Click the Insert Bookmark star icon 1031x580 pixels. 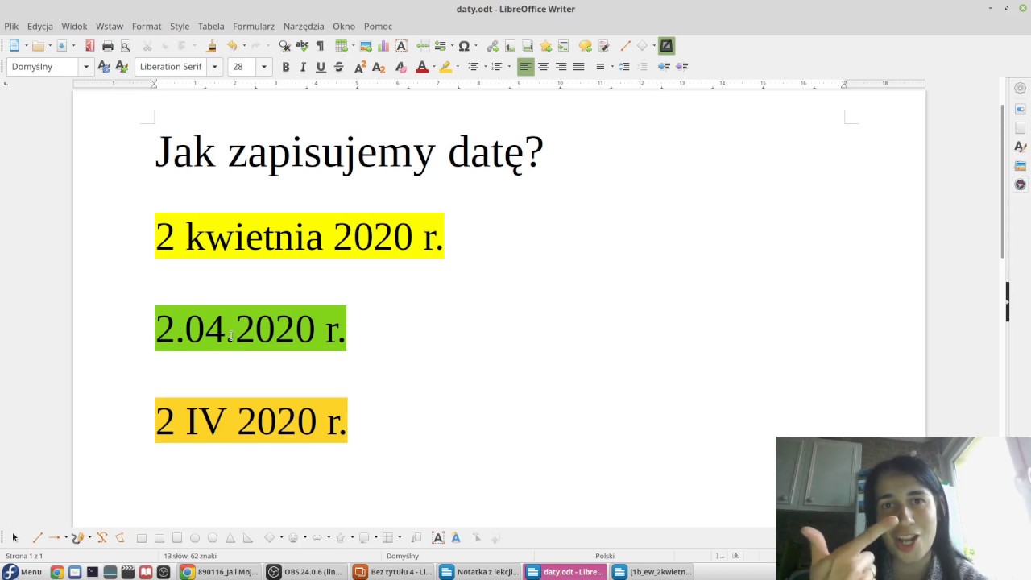pos(545,46)
